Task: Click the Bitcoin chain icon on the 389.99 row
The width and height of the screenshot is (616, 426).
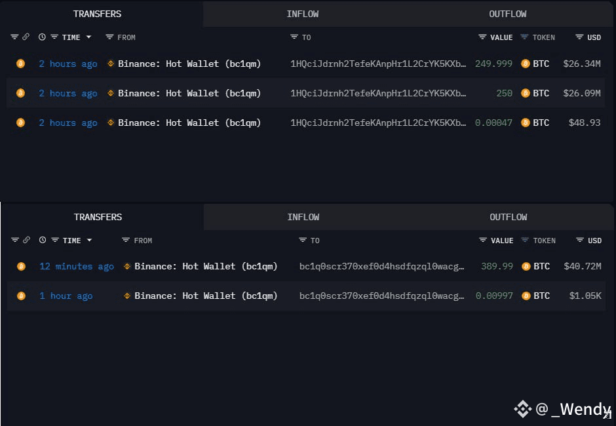Action: (x=21, y=267)
